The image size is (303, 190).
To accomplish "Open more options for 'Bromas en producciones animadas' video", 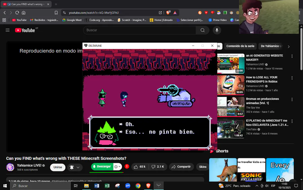I will [x=292, y=99].
